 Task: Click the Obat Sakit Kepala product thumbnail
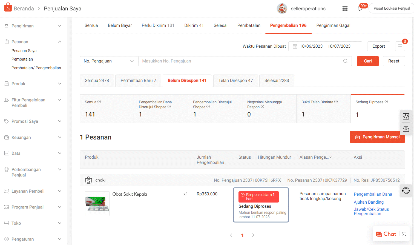pyautogui.click(x=97, y=204)
